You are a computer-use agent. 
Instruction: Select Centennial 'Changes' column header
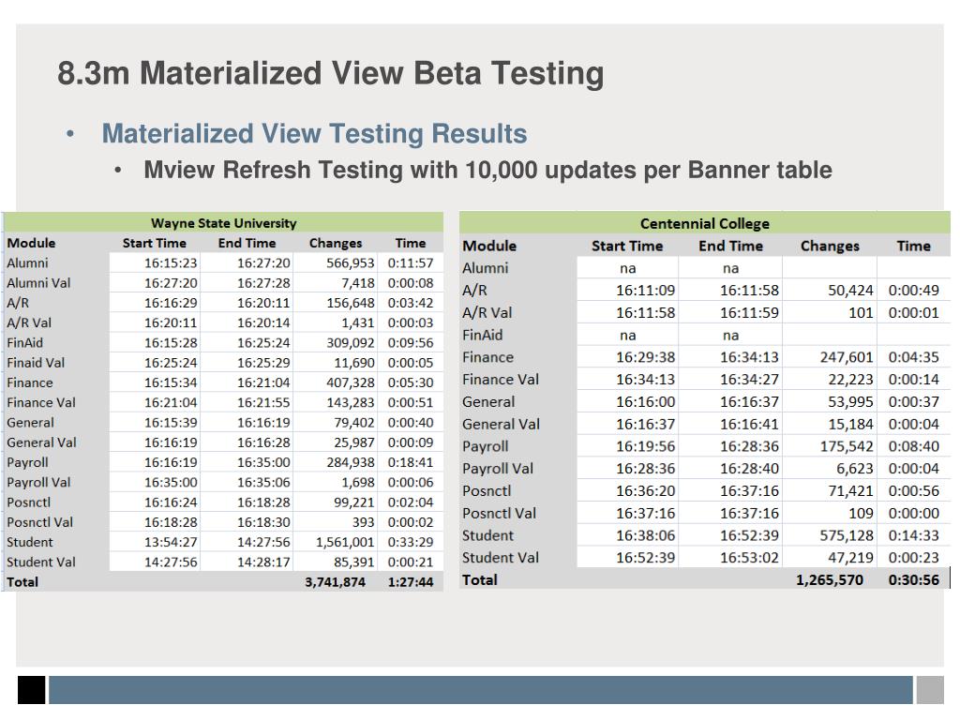coord(830,246)
